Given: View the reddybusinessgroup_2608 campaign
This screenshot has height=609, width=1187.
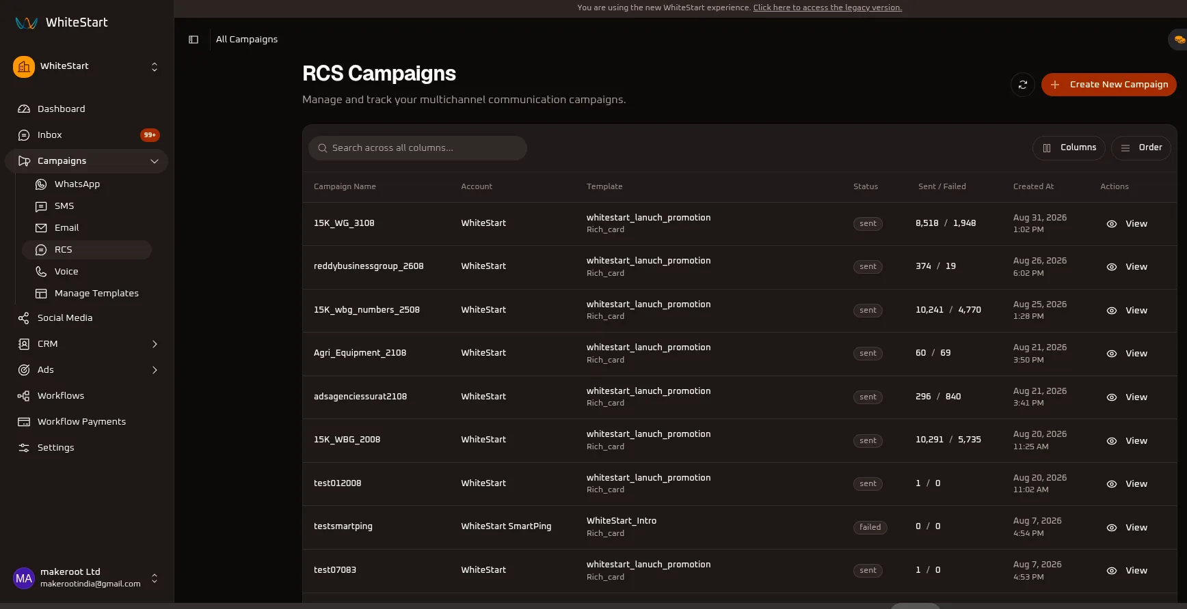Looking at the screenshot, I should tap(1127, 267).
